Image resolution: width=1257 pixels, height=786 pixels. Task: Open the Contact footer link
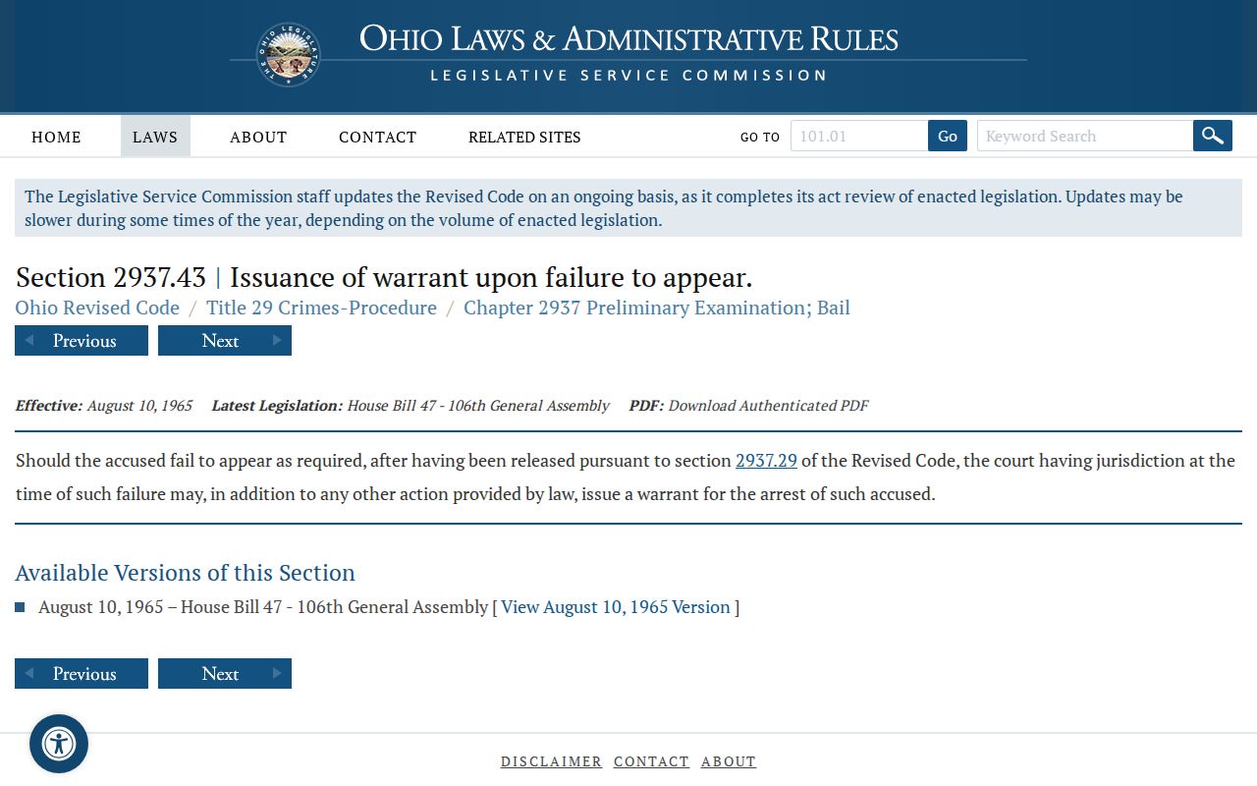(x=651, y=761)
